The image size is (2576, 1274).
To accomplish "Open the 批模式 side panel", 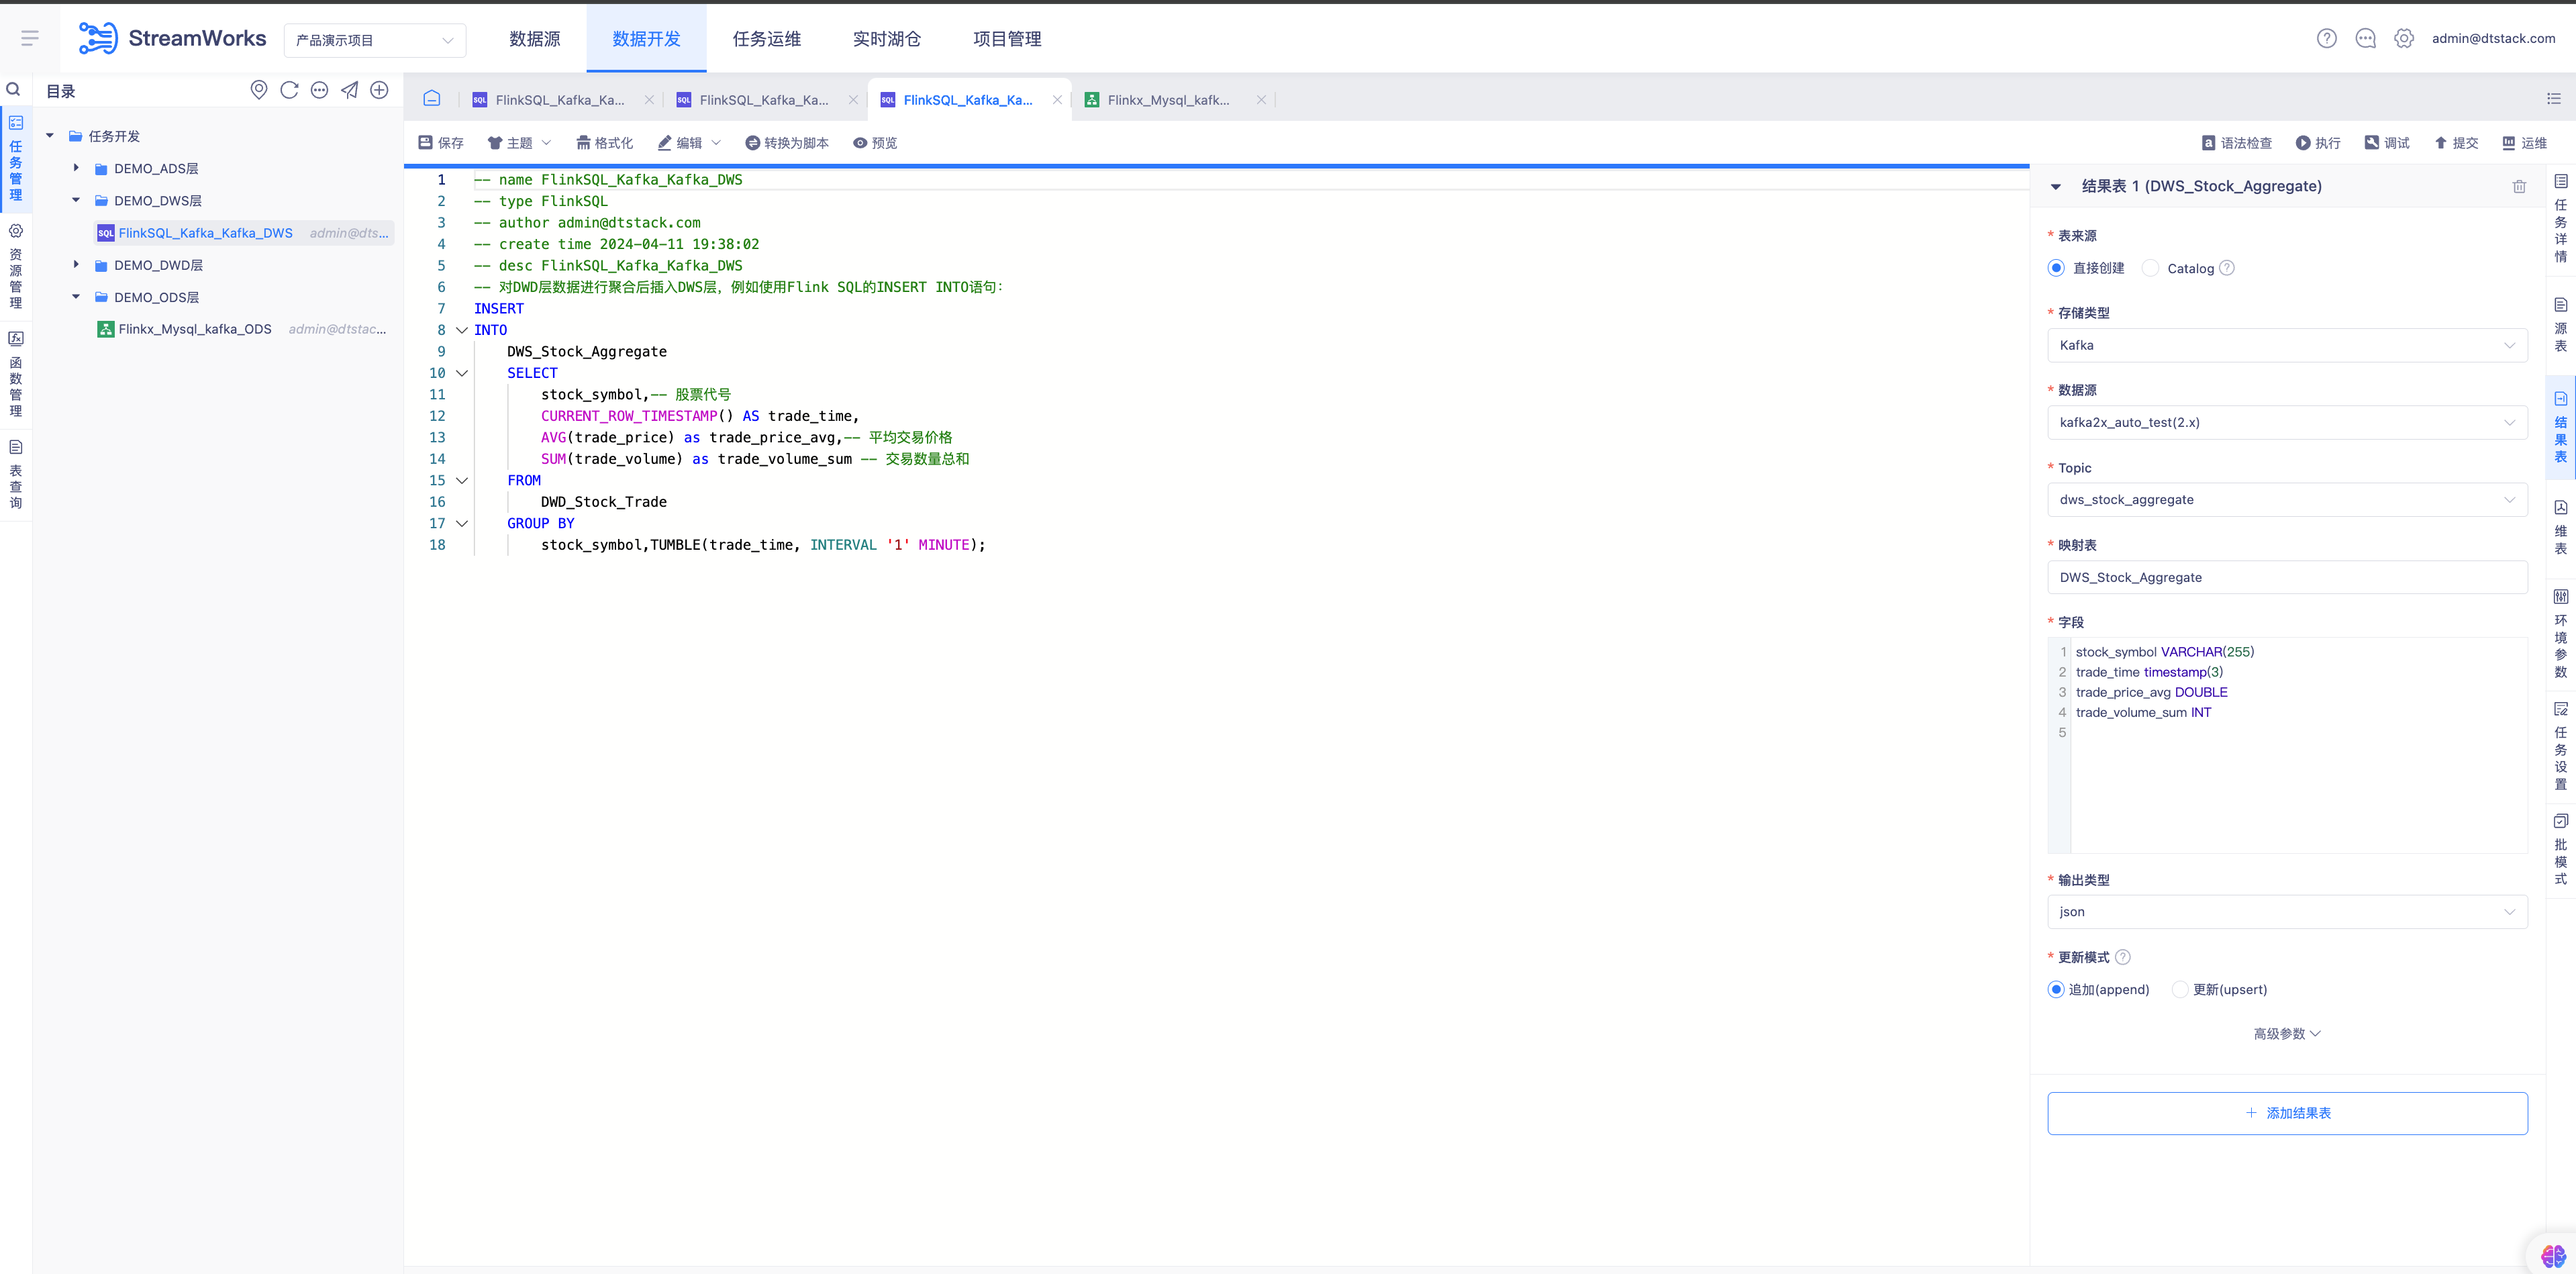I will click(2560, 850).
